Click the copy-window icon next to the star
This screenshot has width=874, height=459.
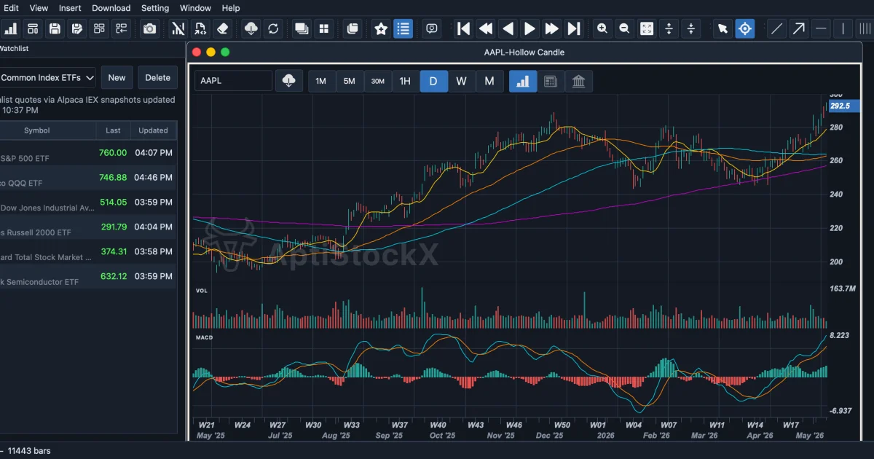click(x=353, y=28)
